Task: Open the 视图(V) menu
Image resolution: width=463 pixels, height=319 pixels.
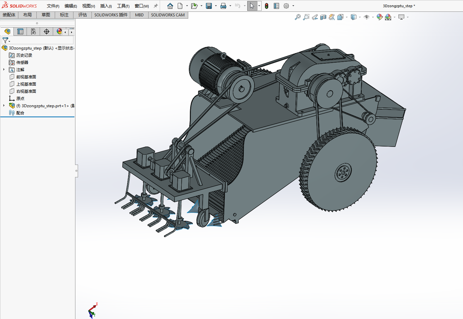Action: [89, 6]
